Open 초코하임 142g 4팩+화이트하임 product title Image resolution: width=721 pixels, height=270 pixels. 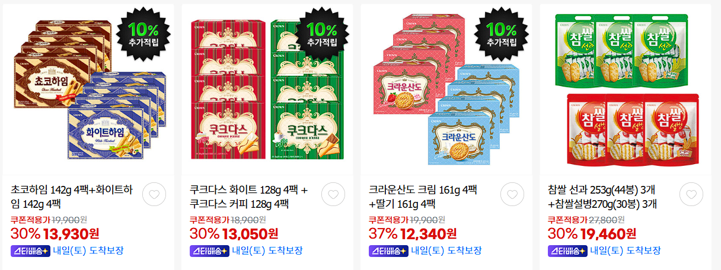click(x=72, y=197)
